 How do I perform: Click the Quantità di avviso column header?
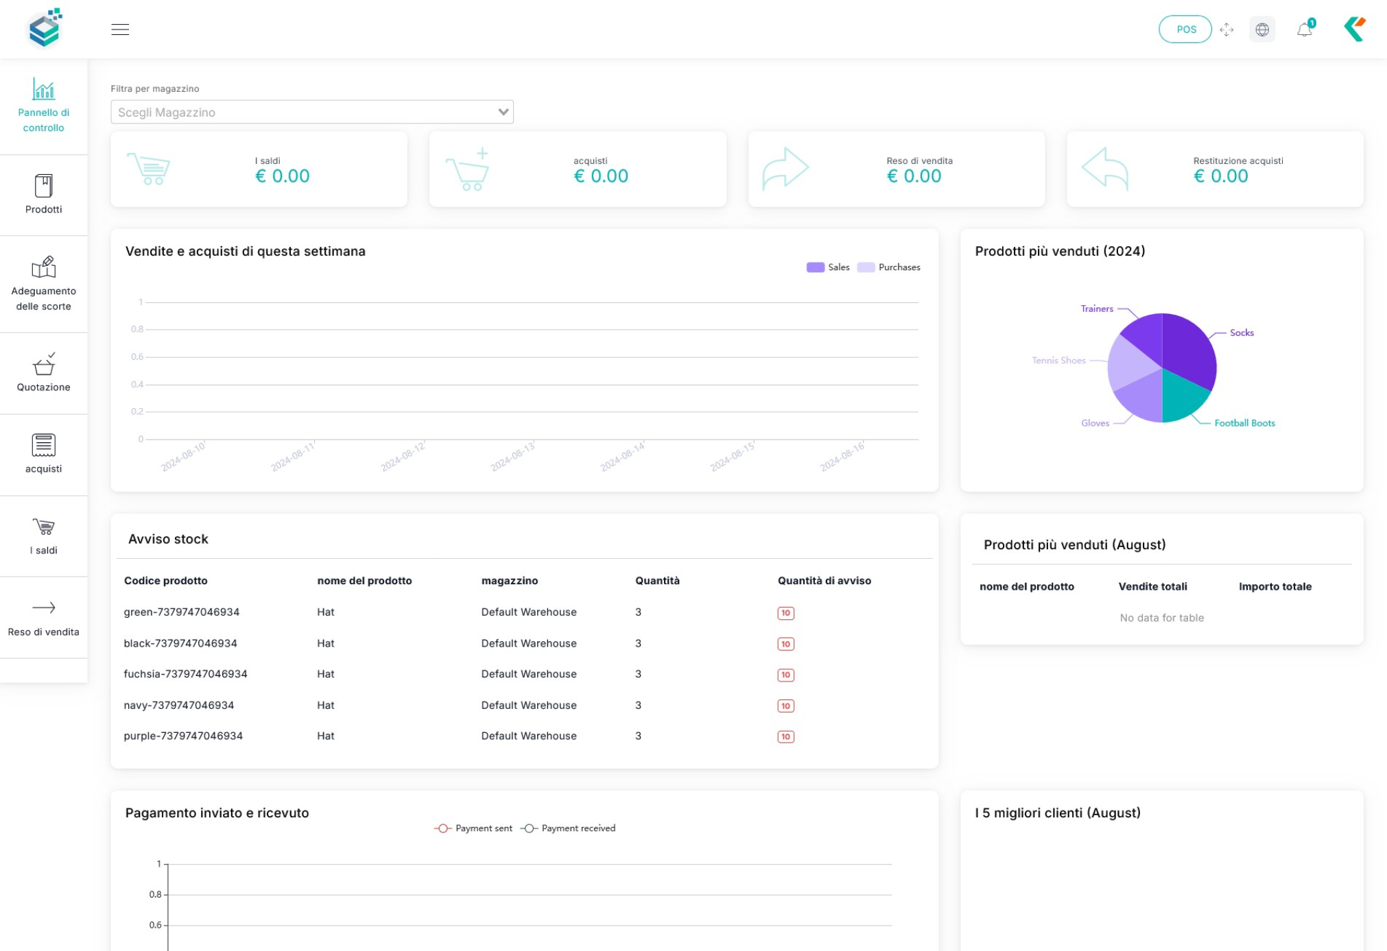[x=824, y=581]
